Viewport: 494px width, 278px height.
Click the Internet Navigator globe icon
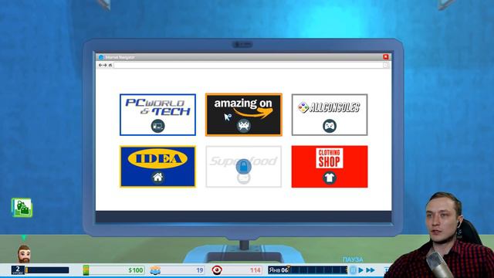pyautogui.click(x=101, y=57)
